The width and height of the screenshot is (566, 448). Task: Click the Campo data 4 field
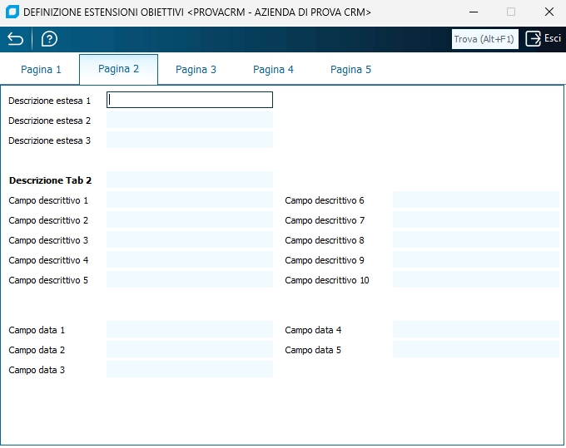click(x=476, y=329)
